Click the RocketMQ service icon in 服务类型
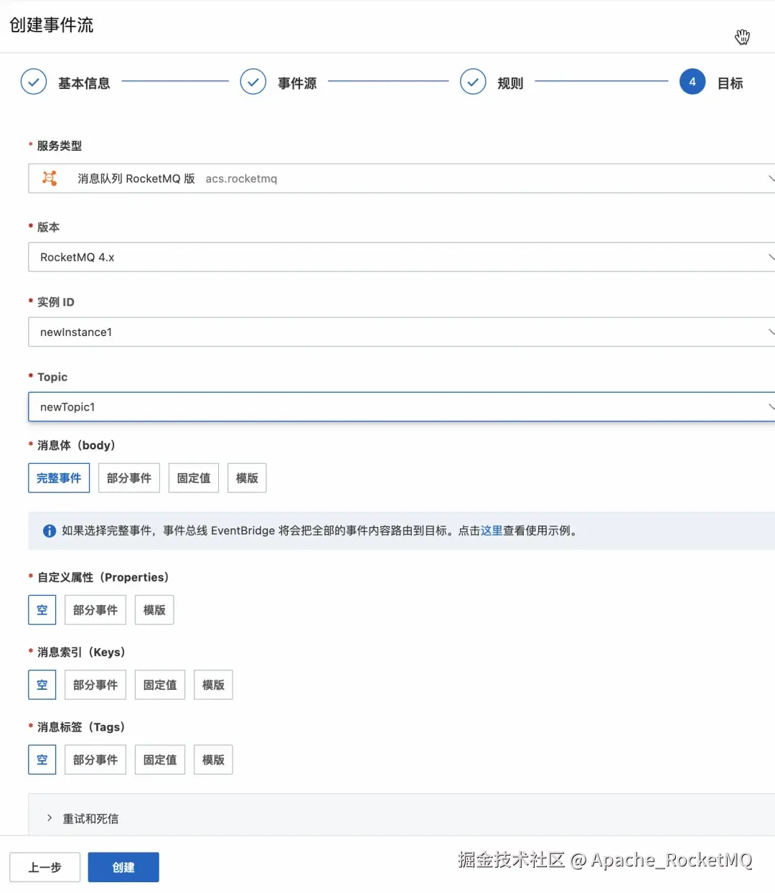Image resolution: width=775 pixels, height=893 pixels. (x=50, y=178)
